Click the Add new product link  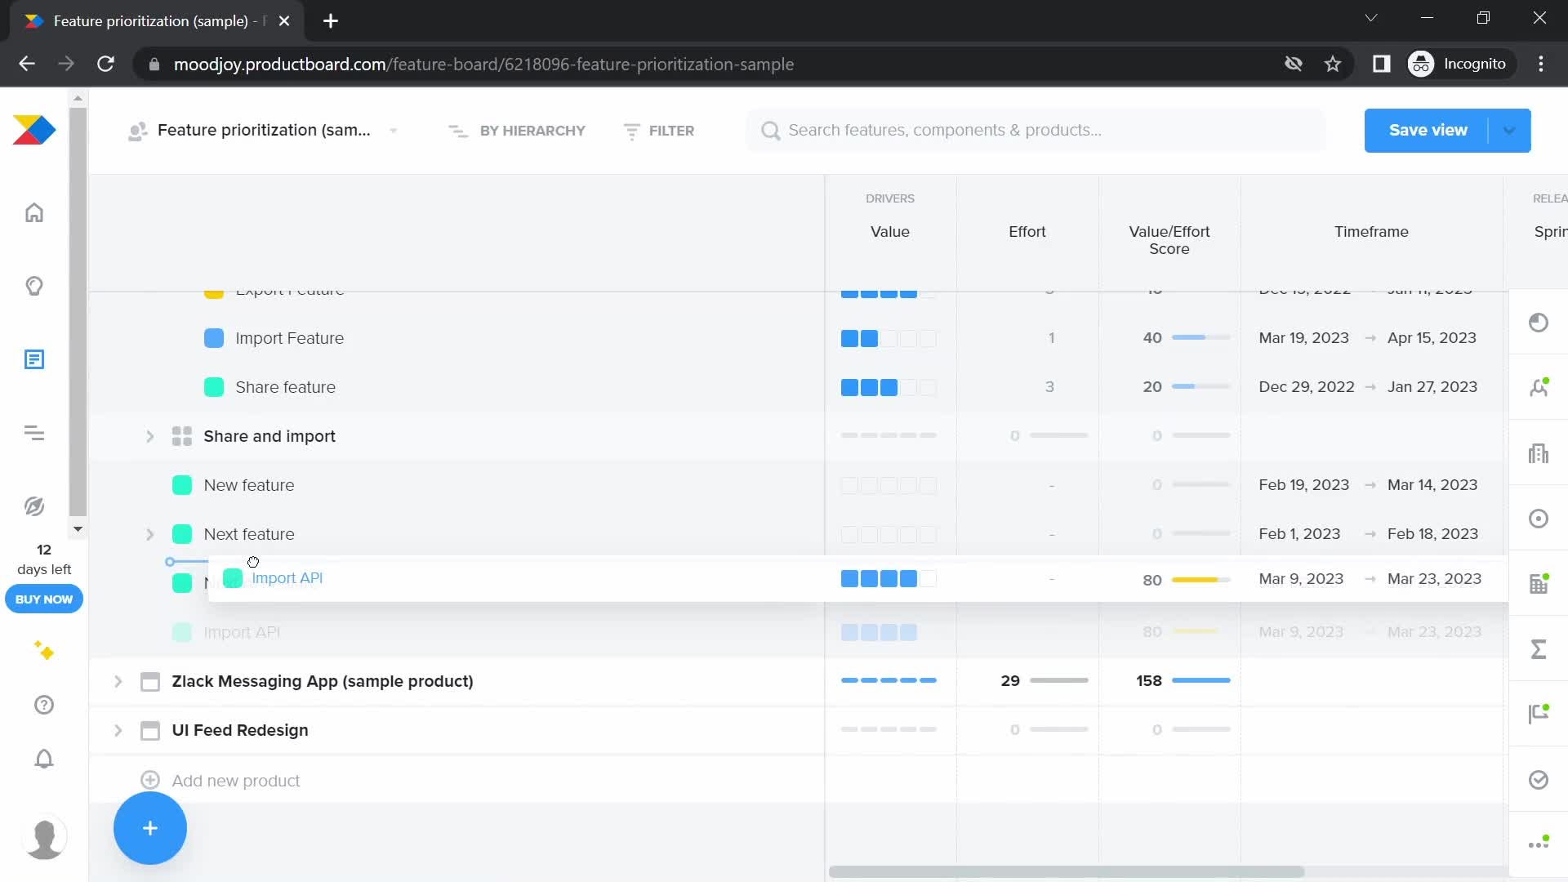(236, 781)
